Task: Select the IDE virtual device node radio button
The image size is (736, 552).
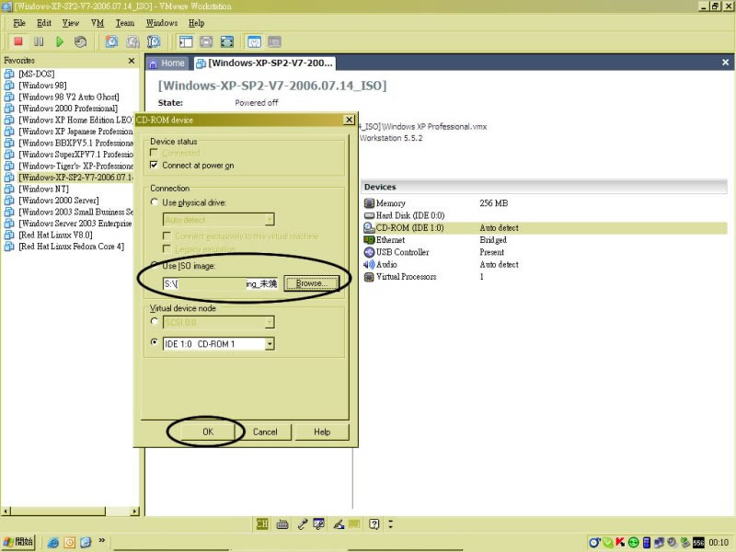Action: [155, 342]
